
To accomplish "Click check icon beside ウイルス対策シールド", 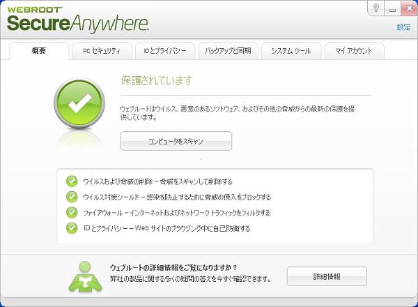I will [x=72, y=197].
